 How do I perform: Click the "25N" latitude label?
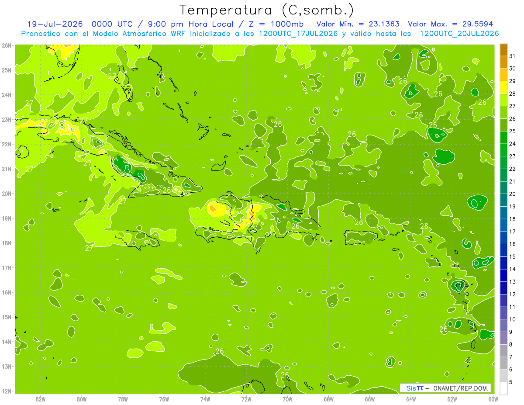pyautogui.click(x=7, y=70)
